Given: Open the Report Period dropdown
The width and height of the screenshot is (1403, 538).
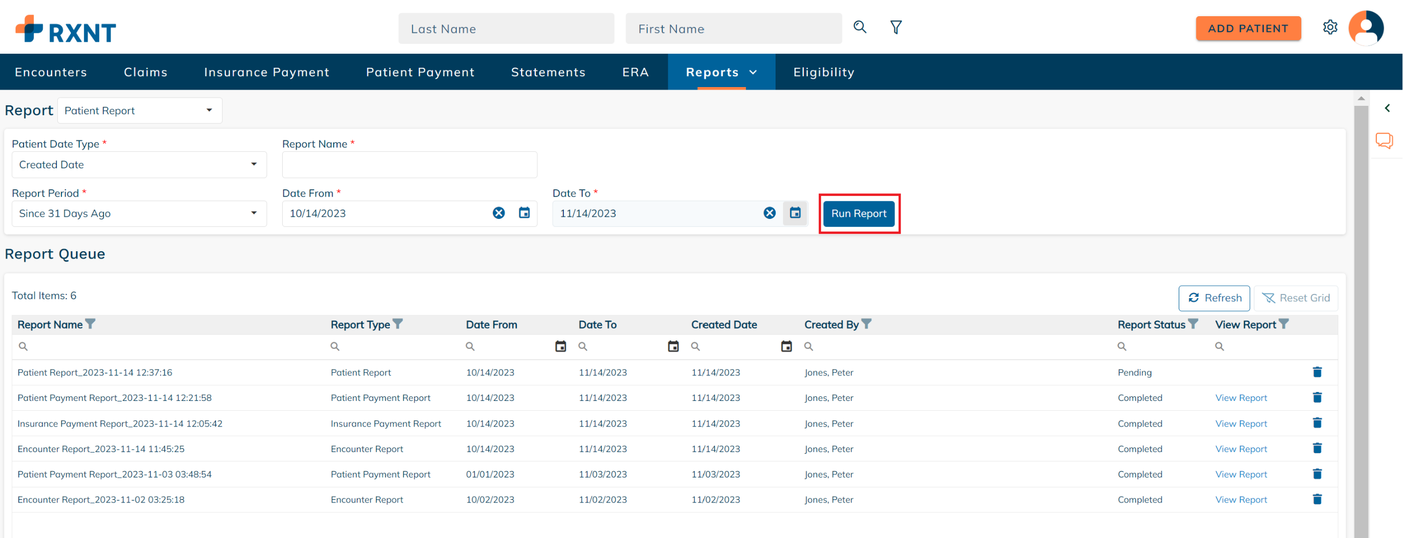Looking at the screenshot, I should [139, 213].
